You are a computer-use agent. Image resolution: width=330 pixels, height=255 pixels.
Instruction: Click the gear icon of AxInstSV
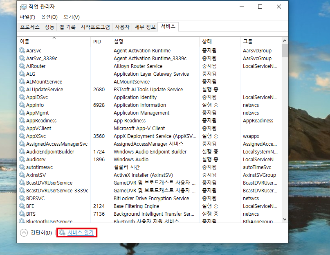[22, 175]
